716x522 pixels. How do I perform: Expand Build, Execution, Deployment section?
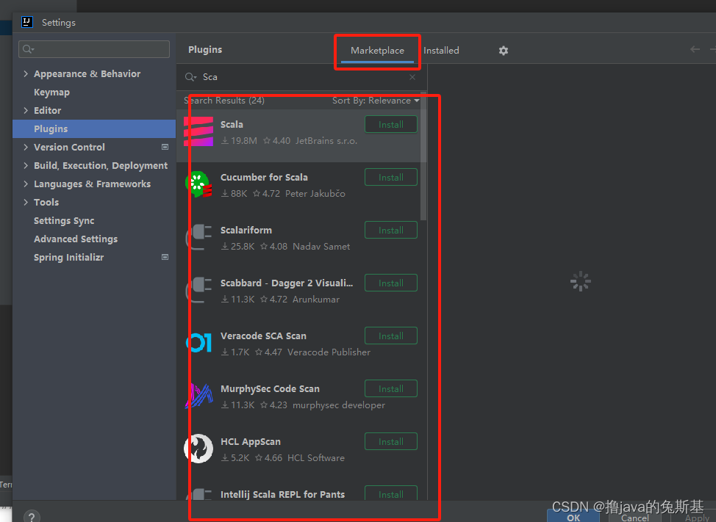point(26,165)
